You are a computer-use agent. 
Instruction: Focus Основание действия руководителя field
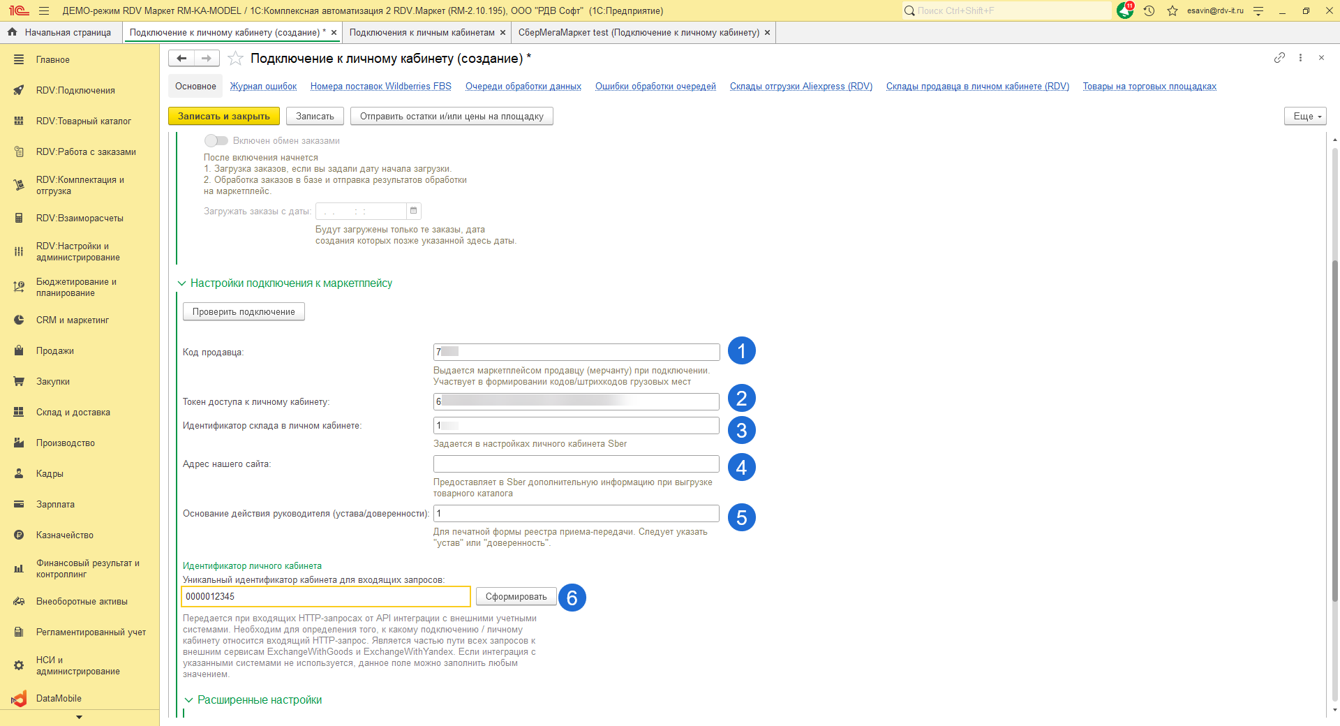pos(576,514)
